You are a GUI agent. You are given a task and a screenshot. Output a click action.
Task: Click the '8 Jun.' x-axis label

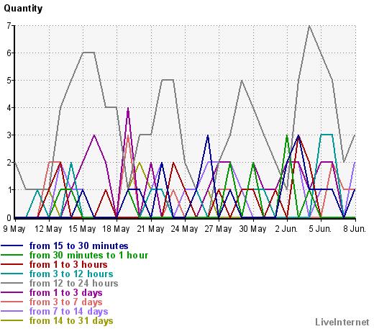coord(355,229)
